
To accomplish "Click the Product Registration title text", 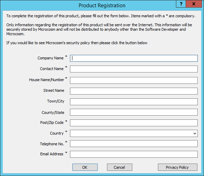I will click(x=102, y=6).
